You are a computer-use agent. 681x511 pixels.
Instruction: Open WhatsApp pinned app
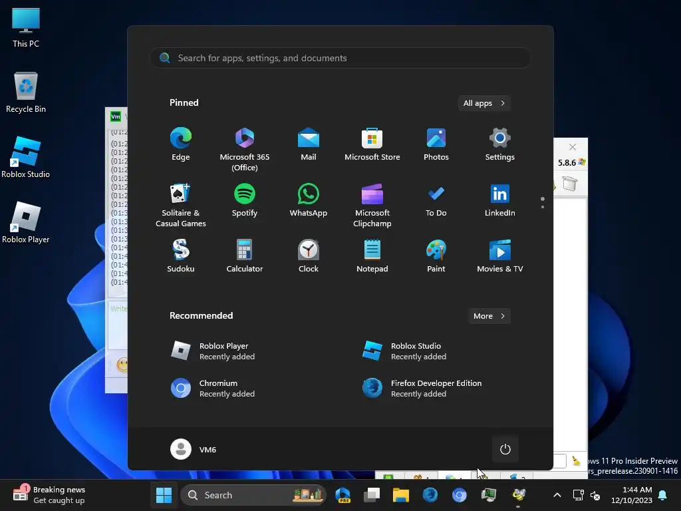[309, 200]
